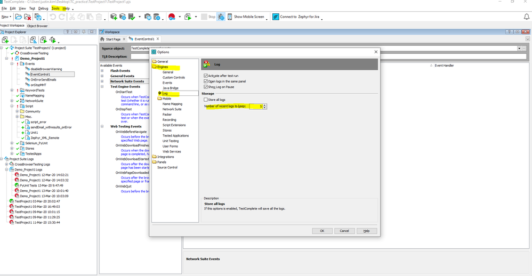
Task: Open the Source object dropdown arrow
Action: [519, 48]
